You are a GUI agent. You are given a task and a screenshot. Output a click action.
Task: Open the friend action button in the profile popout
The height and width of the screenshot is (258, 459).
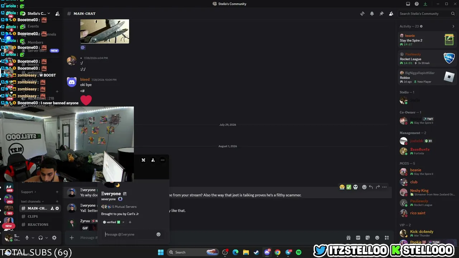coord(153,160)
